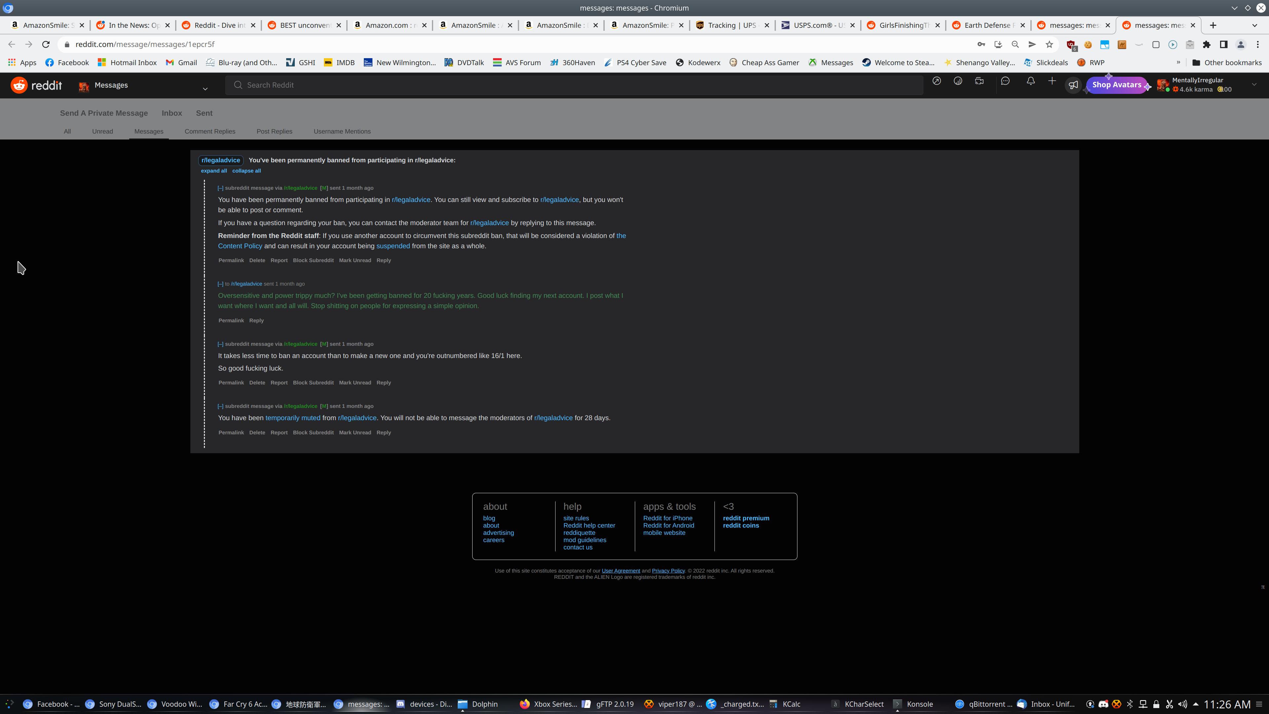Collapse the temporarily muted message
This screenshot has width=1269, height=714.
(x=220, y=407)
